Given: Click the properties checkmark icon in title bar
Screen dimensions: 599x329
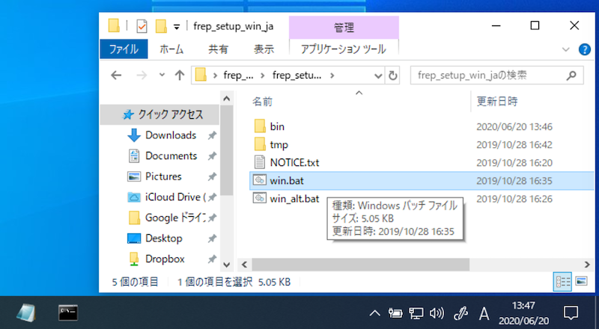Looking at the screenshot, I should 142,26.
